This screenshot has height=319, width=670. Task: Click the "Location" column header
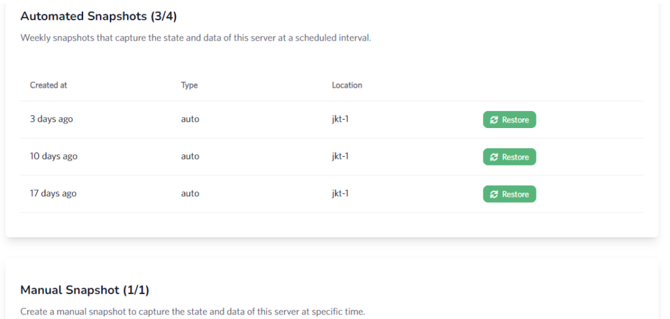(347, 85)
